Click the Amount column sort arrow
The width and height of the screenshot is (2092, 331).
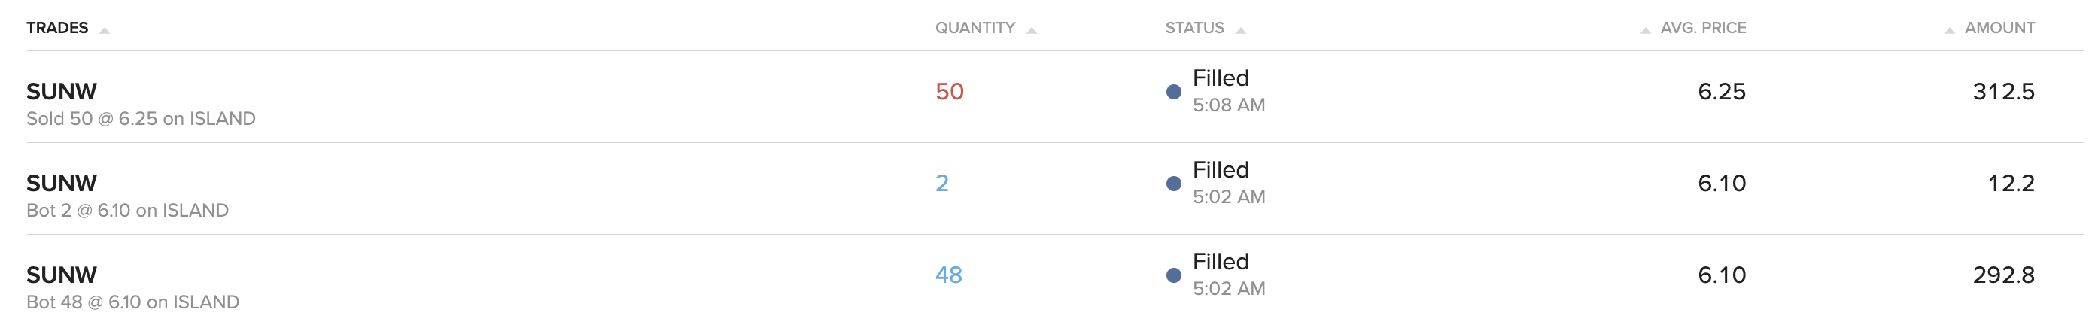(x=1949, y=31)
